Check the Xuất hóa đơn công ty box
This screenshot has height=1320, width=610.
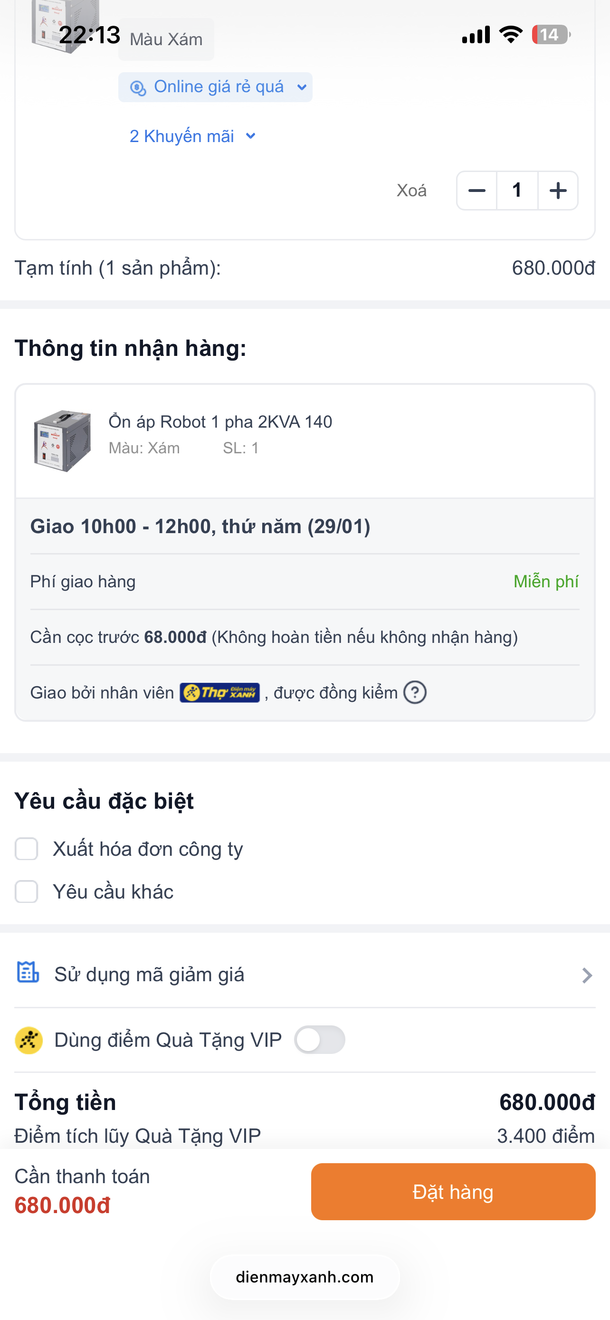(27, 849)
